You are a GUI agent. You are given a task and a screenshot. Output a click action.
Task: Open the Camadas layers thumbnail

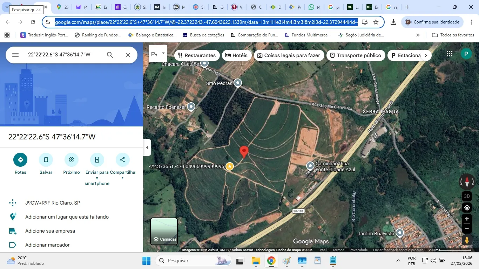tap(164, 231)
